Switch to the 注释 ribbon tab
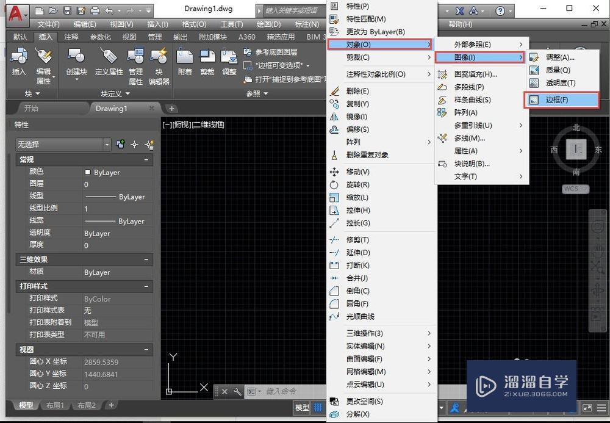This screenshot has width=610, height=423. 71,37
